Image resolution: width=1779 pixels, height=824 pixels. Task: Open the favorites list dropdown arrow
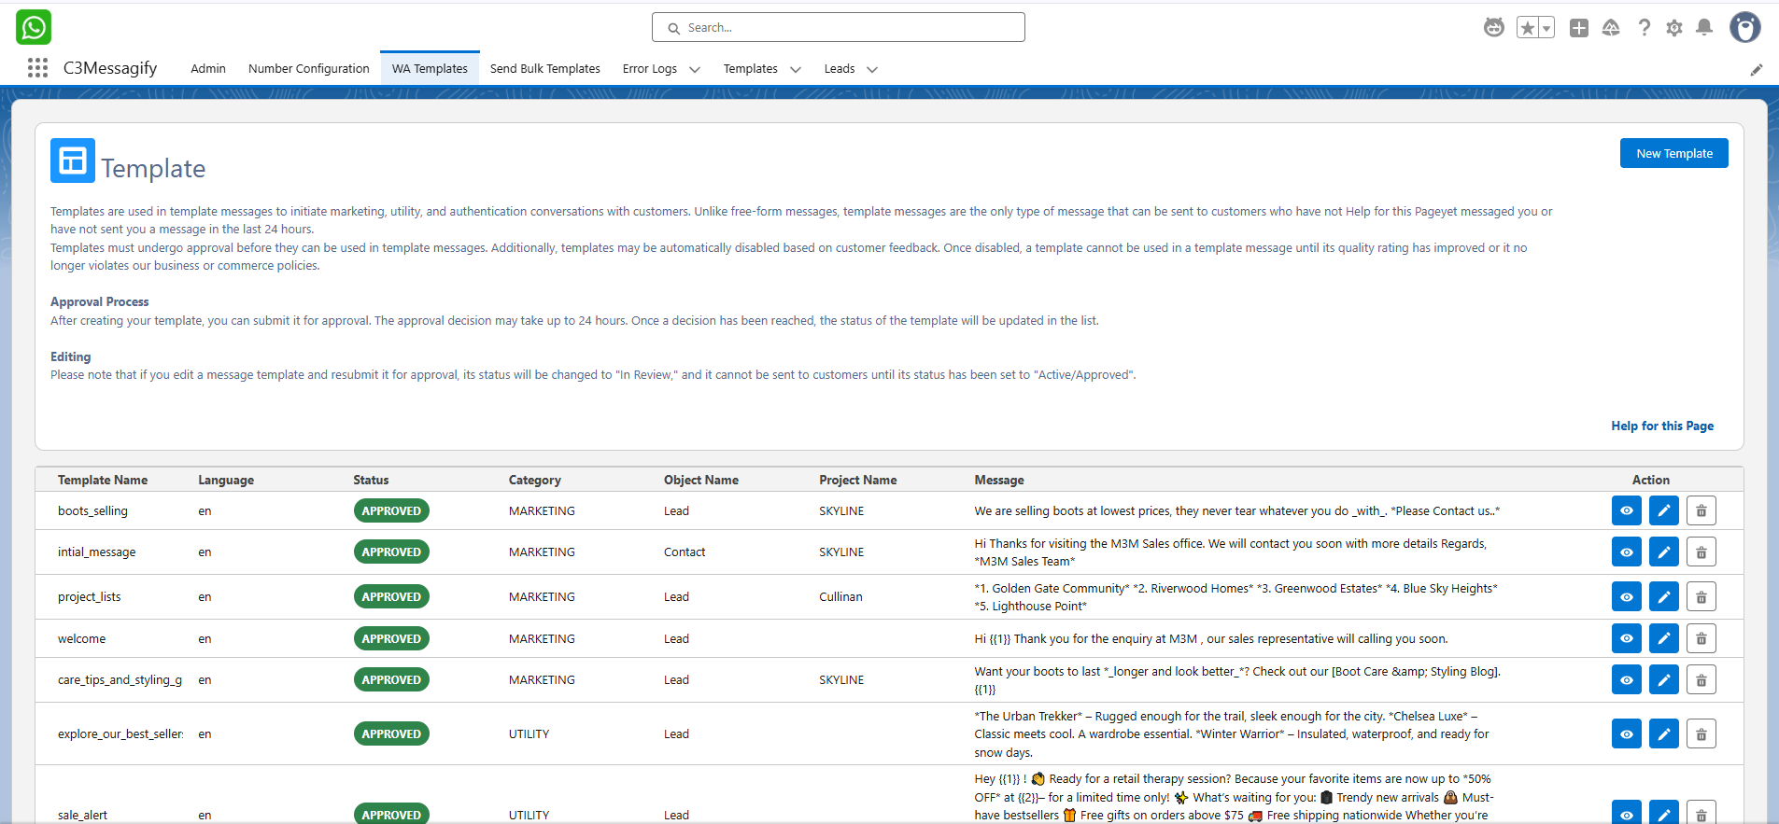pyautogui.click(x=1546, y=28)
